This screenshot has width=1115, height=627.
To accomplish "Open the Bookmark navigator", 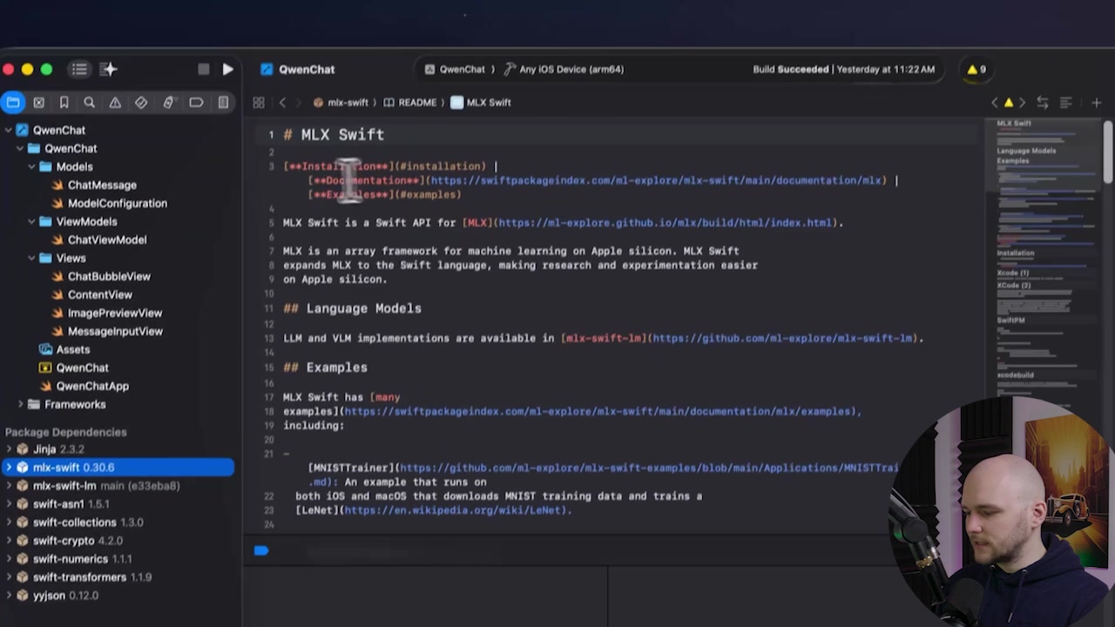I will (x=64, y=102).
